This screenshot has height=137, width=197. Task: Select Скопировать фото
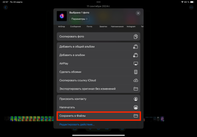(x=98, y=37)
